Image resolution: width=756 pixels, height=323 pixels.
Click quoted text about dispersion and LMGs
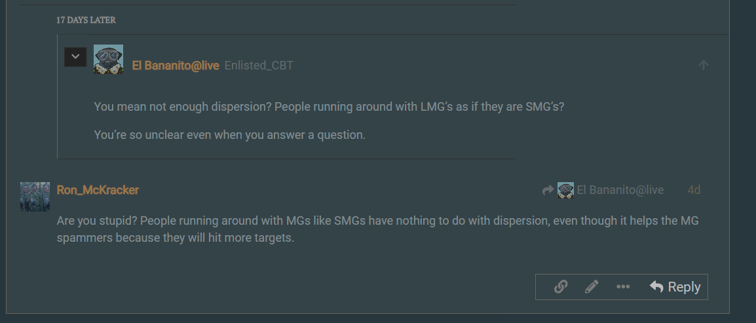329,107
